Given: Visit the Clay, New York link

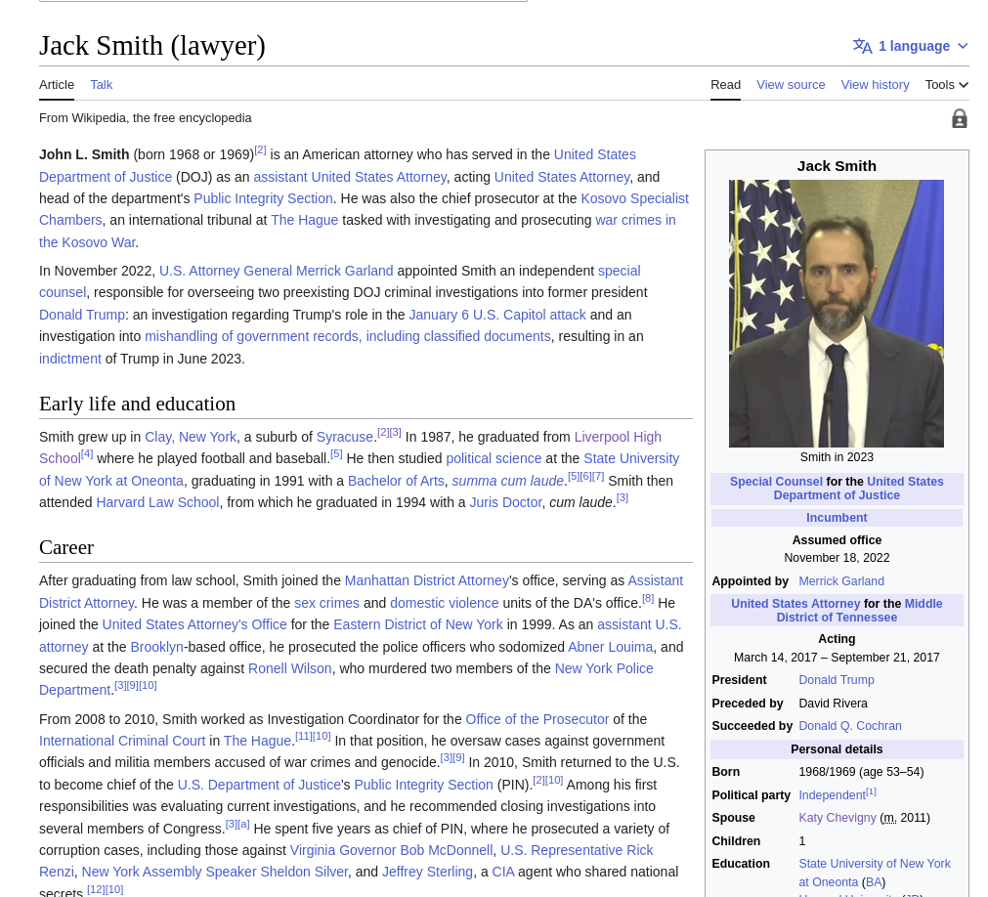Looking at the screenshot, I should tap(191, 437).
